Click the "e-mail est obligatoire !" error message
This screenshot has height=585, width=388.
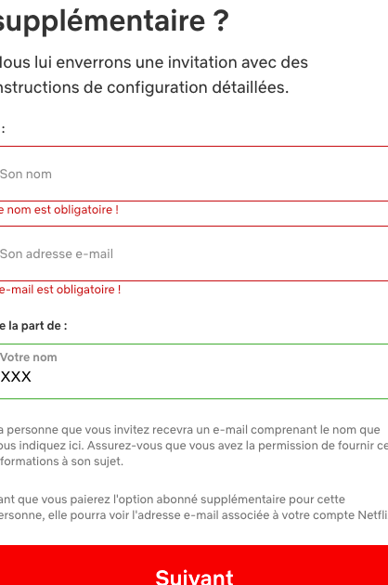pyautogui.click(x=60, y=290)
